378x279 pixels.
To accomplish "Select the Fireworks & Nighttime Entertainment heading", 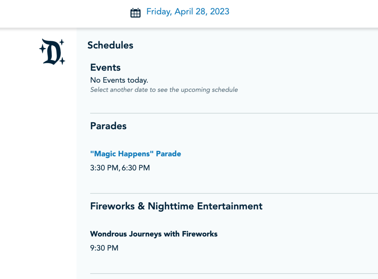I will point(176,206).
